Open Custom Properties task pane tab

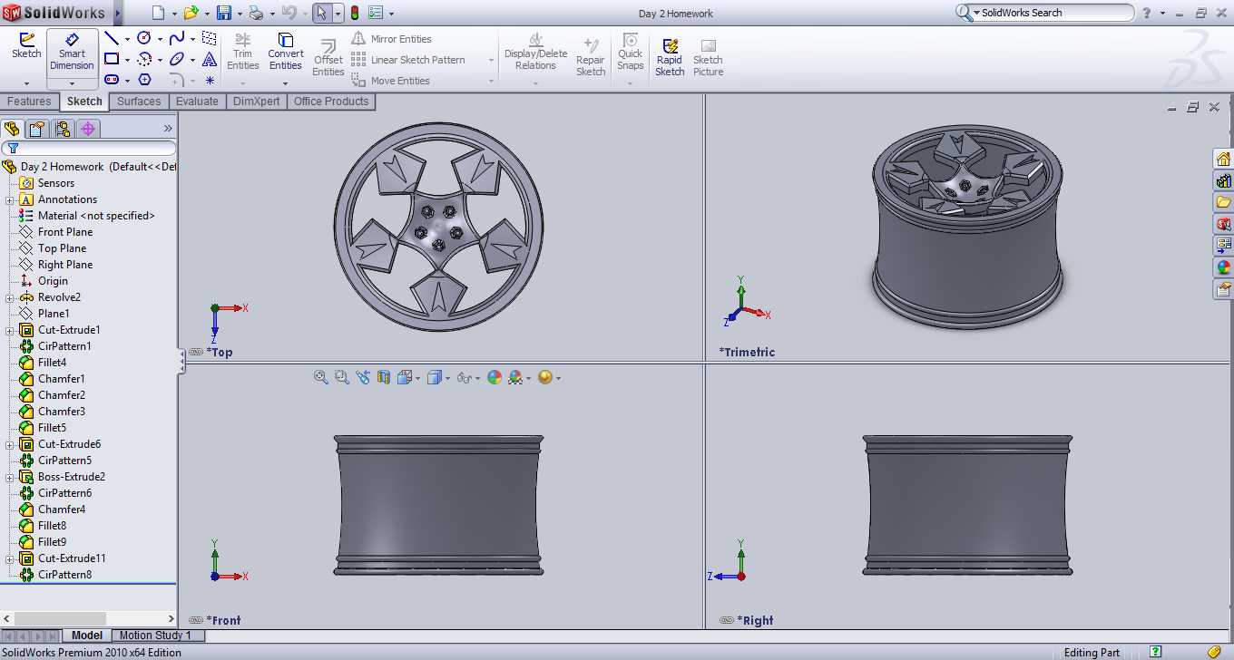point(1223,289)
